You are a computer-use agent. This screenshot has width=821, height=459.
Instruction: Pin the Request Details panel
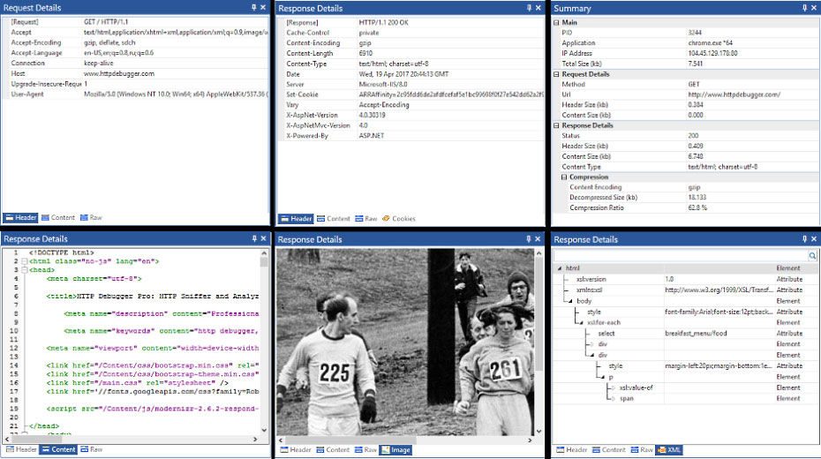[x=252, y=7]
